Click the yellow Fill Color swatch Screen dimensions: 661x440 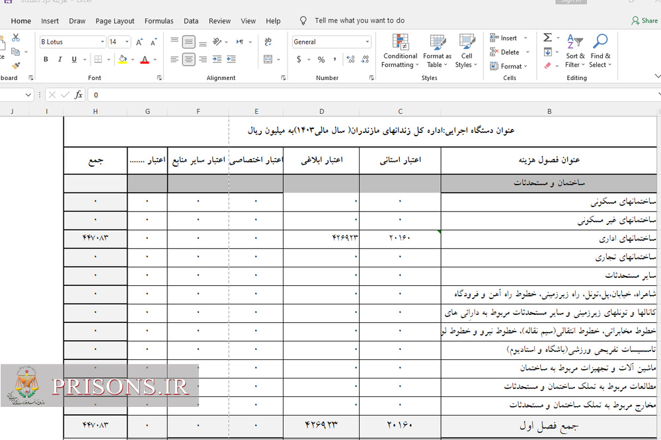click(123, 60)
